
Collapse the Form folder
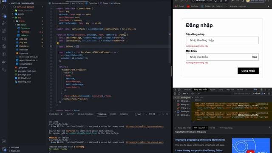point(22,21)
